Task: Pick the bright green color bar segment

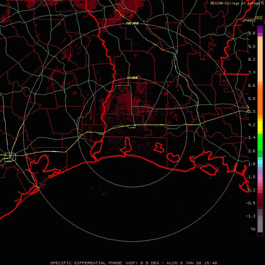Action: pyautogui.click(x=260, y=142)
